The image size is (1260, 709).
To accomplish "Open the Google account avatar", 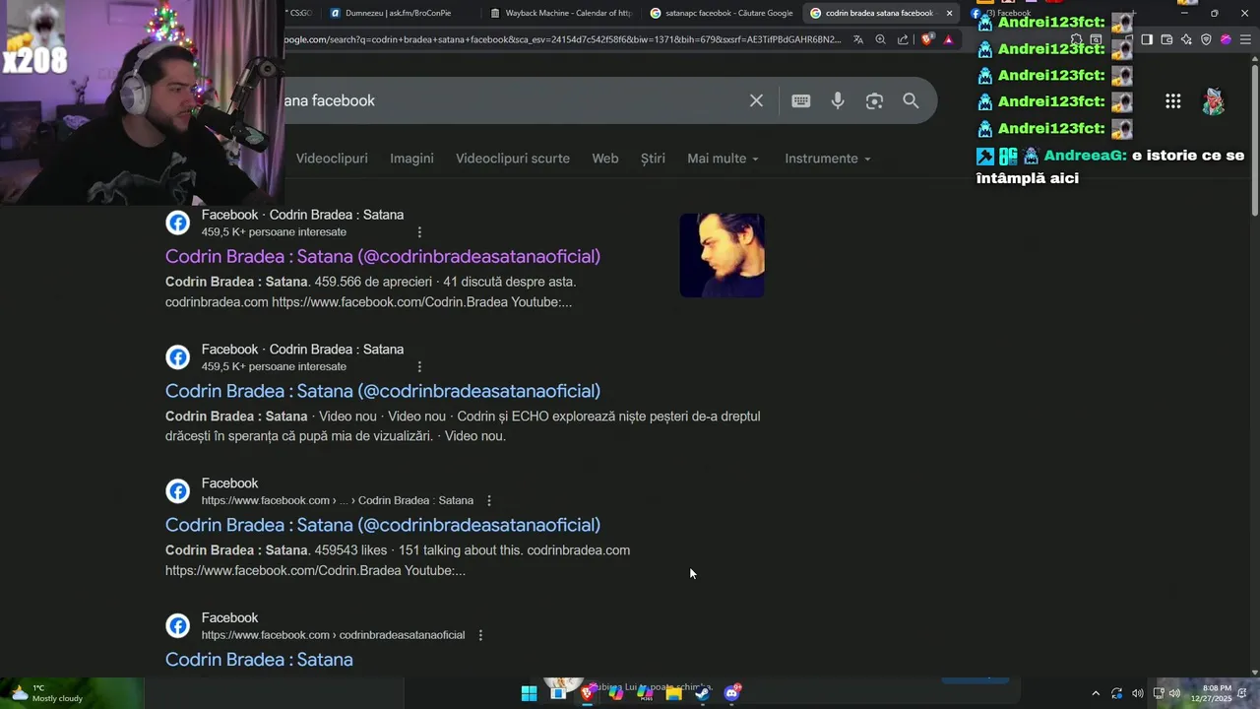I will 1214,100.
